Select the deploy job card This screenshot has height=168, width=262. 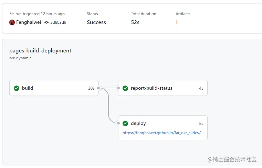point(163,128)
